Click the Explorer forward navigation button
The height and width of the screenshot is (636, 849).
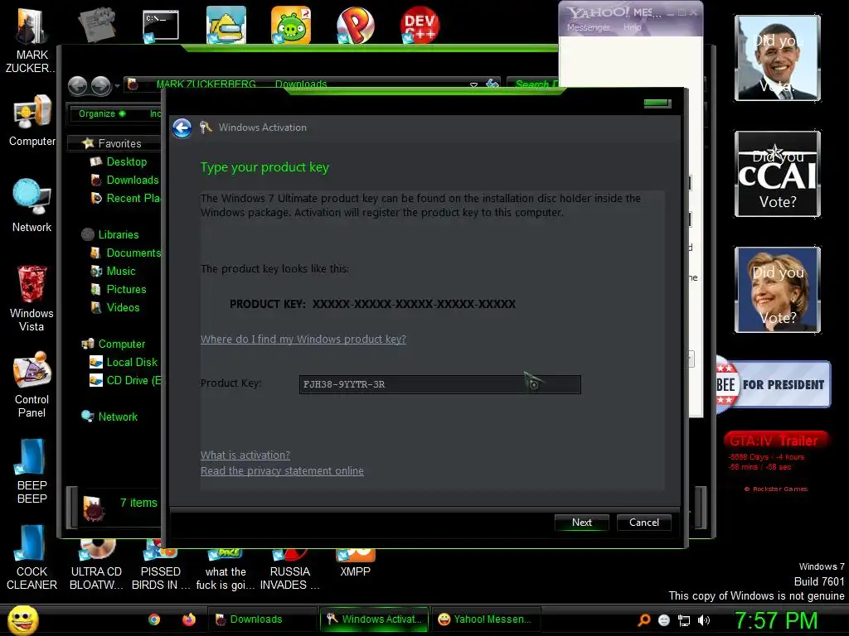[100, 85]
